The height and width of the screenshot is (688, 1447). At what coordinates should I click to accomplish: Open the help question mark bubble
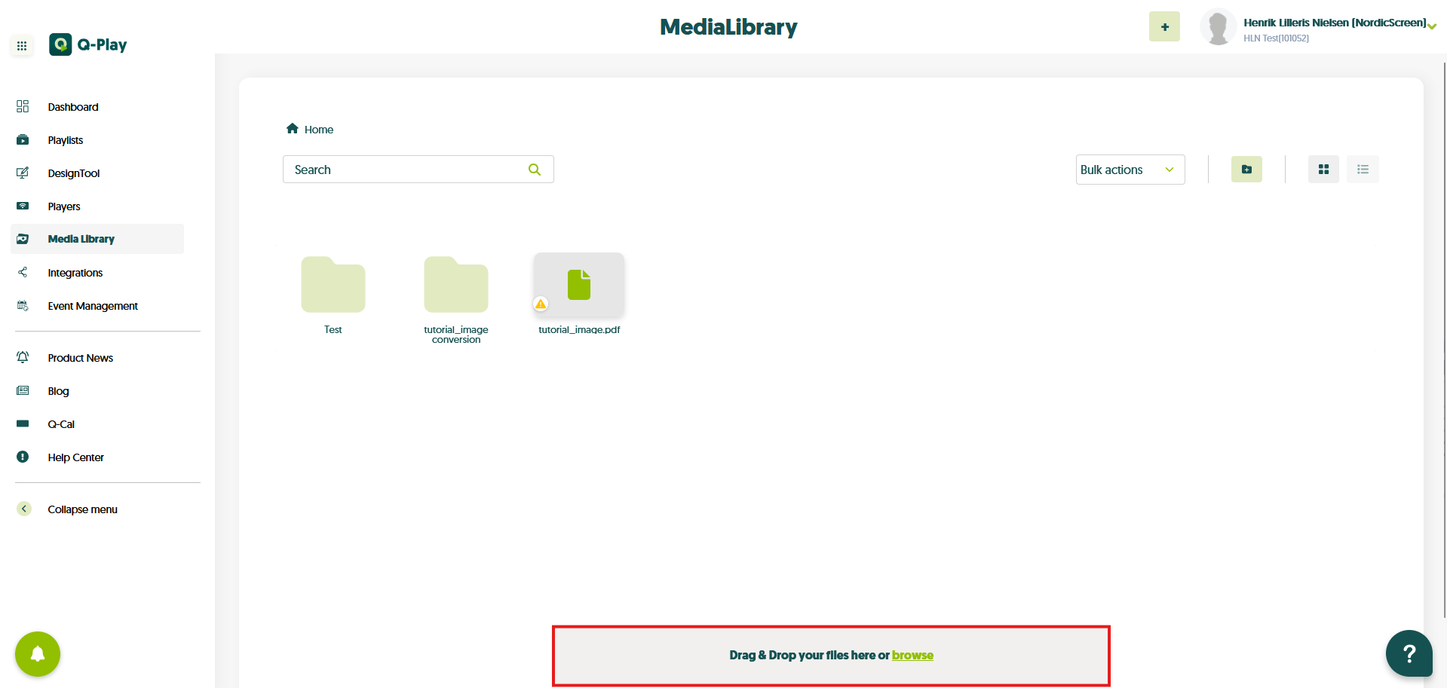coord(1409,653)
